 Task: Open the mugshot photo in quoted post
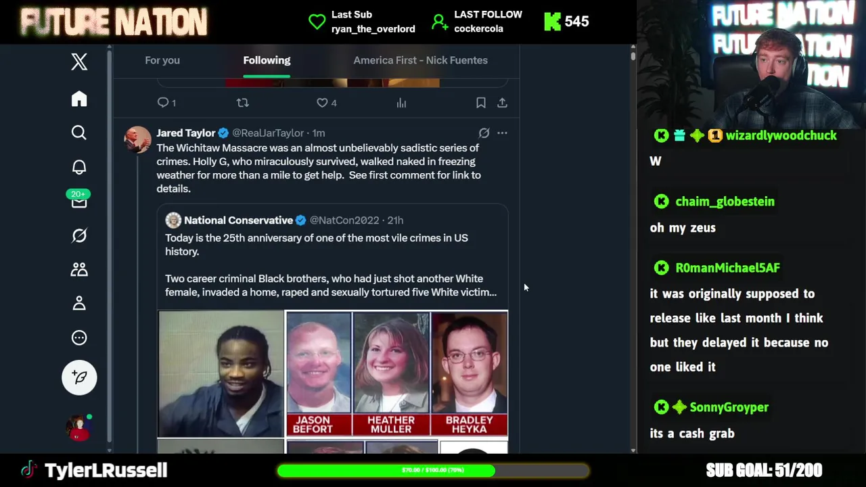click(221, 374)
